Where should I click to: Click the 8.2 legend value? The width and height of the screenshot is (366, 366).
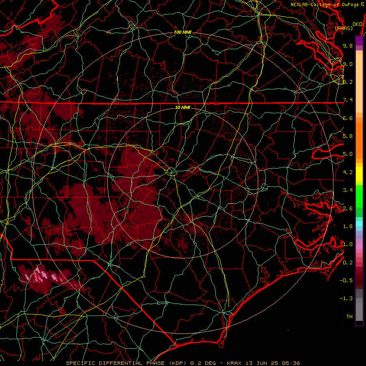348,82
